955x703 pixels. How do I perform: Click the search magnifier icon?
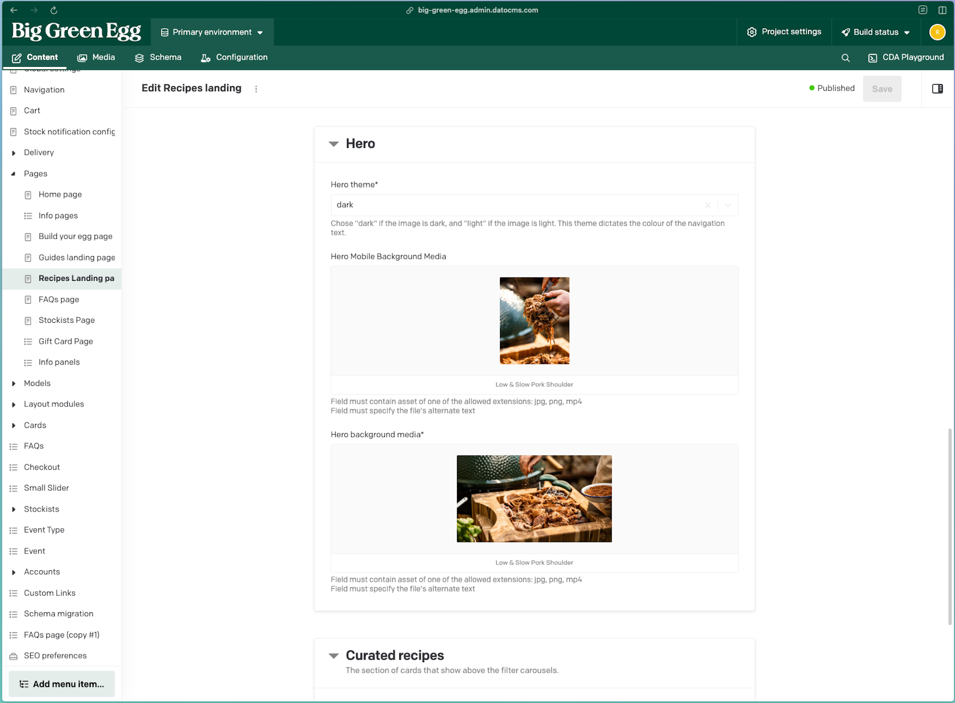(x=845, y=58)
